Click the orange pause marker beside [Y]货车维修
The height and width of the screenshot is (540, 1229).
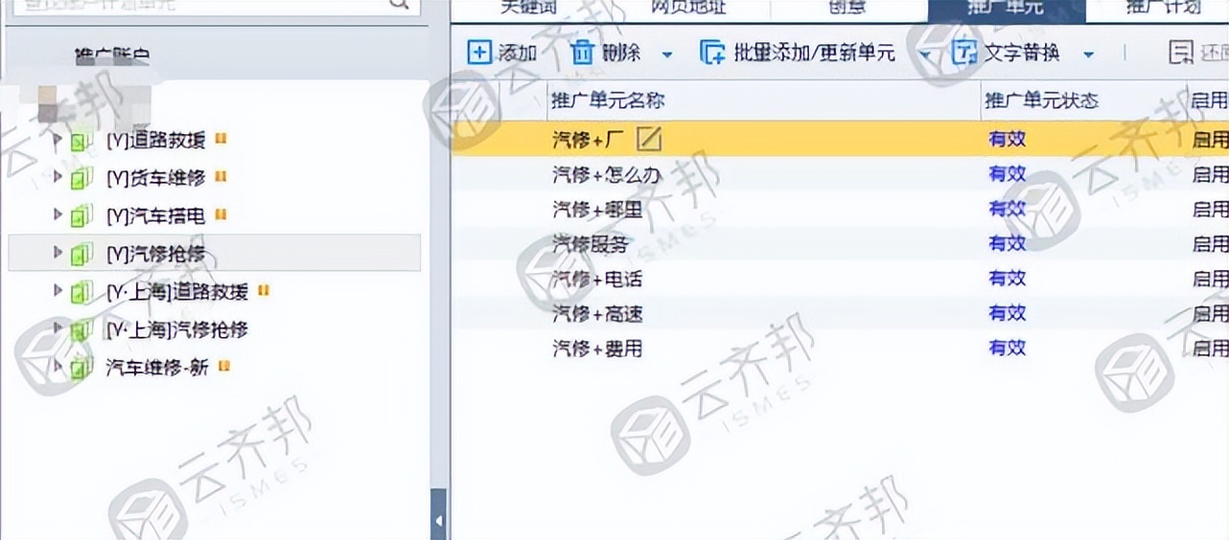click(x=220, y=175)
